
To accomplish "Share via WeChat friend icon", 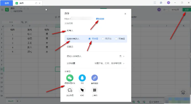I will 70,78.
